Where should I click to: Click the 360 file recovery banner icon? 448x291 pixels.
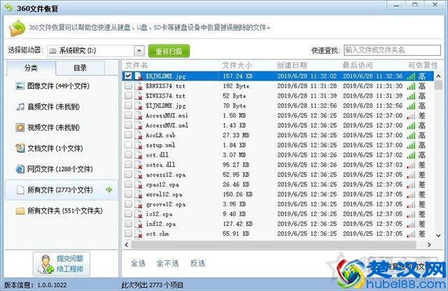pyautogui.click(x=17, y=28)
